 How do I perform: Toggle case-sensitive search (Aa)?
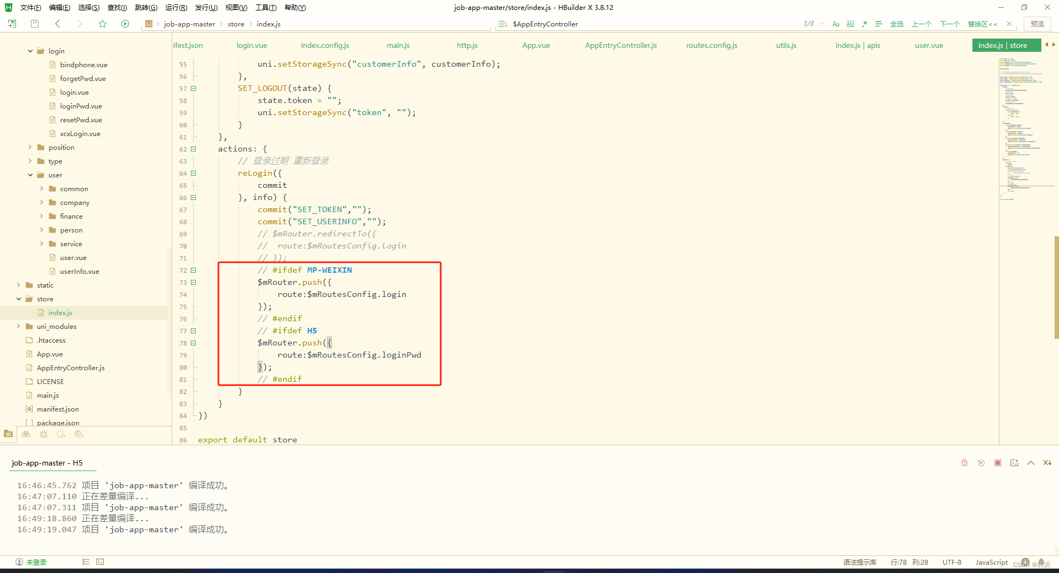point(836,24)
